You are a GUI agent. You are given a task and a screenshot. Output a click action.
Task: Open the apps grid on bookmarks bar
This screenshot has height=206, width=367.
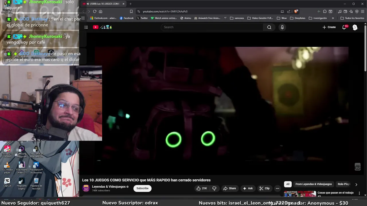tap(83, 18)
